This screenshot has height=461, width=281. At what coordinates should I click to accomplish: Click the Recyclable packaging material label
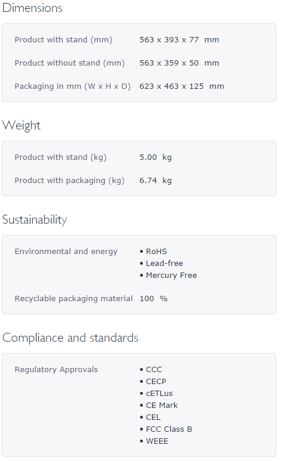click(x=73, y=299)
